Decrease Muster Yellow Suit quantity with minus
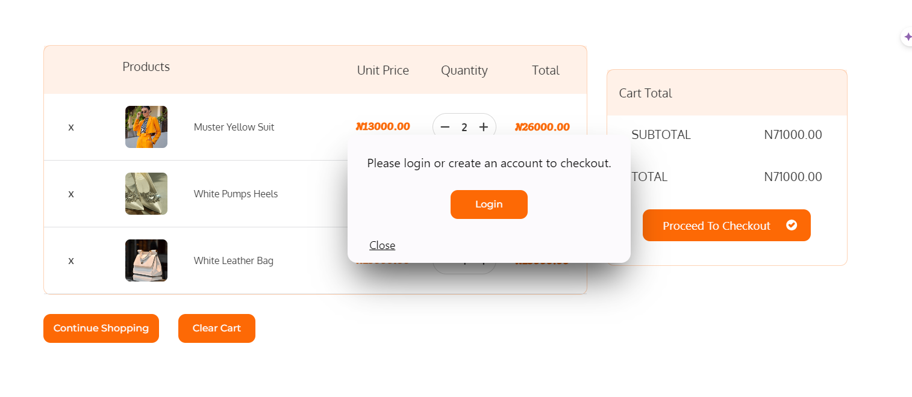This screenshot has width=912, height=397. tap(445, 127)
